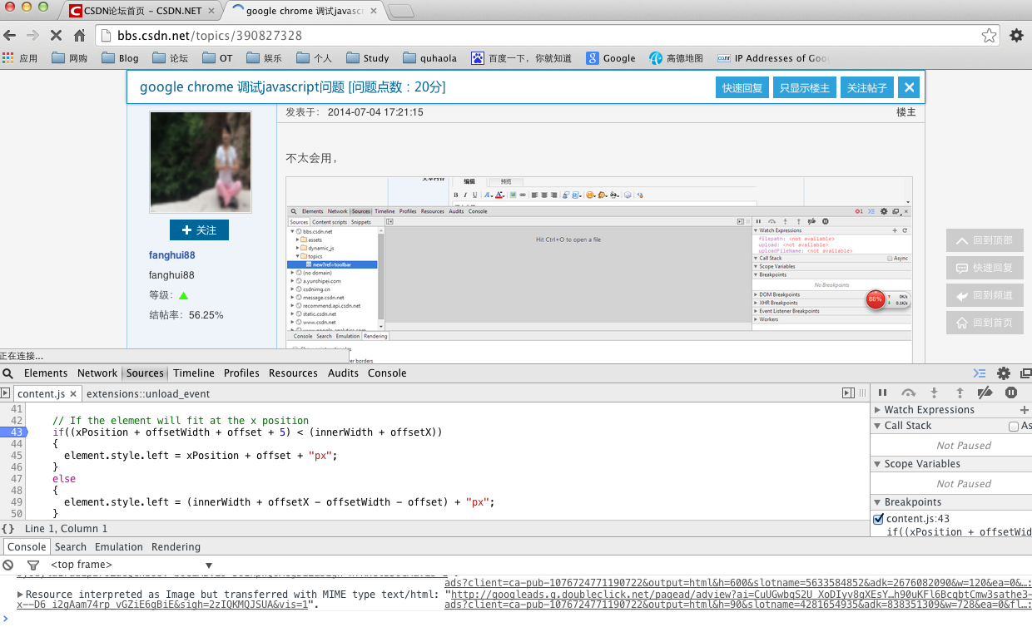
Task: Close the content.js file tab
Action: 73,394
